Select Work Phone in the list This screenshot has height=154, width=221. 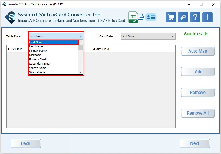(54, 72)
